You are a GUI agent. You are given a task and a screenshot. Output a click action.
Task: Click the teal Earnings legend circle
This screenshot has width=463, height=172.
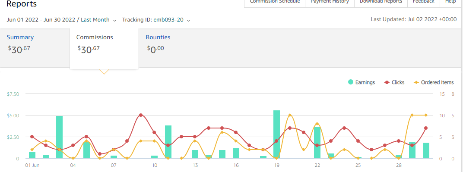pos(351,82)
